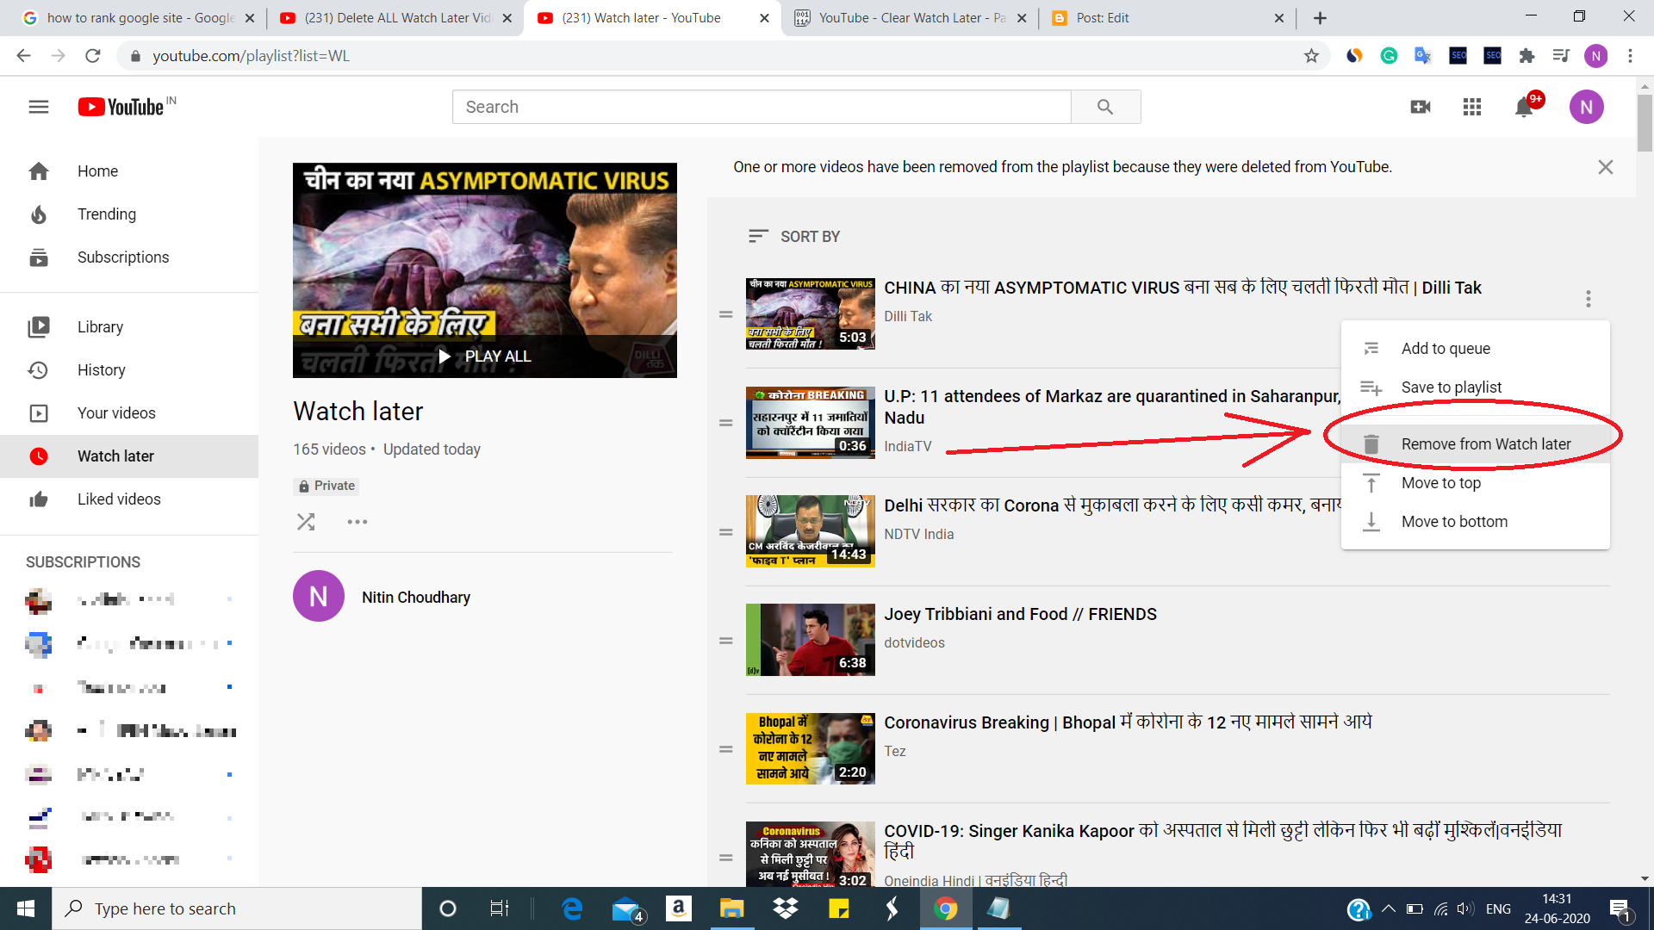
Task: Switch to Delete ALL Watch Later tab
Action: 395,18
